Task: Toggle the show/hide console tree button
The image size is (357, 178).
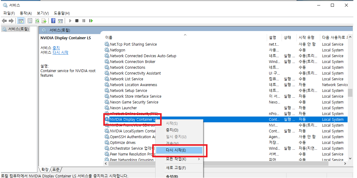Action: 21,21
